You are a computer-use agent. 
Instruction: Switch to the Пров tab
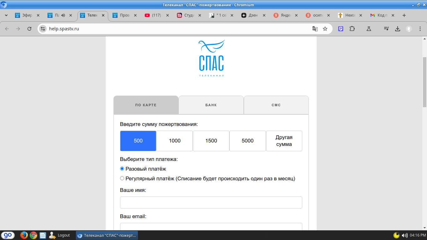(x=124, y=15)
